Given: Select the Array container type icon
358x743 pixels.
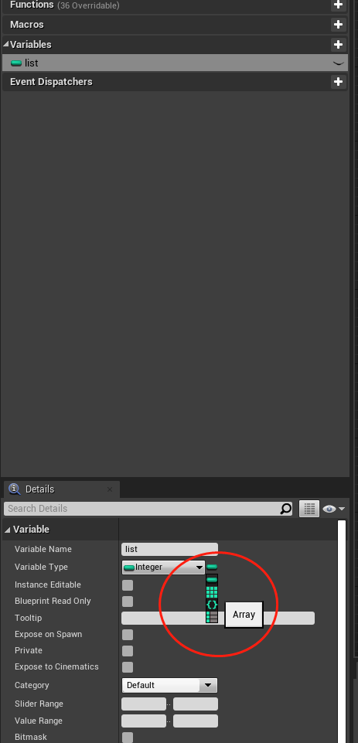Looking at the screenshot, I should click(x=212, y=591).
